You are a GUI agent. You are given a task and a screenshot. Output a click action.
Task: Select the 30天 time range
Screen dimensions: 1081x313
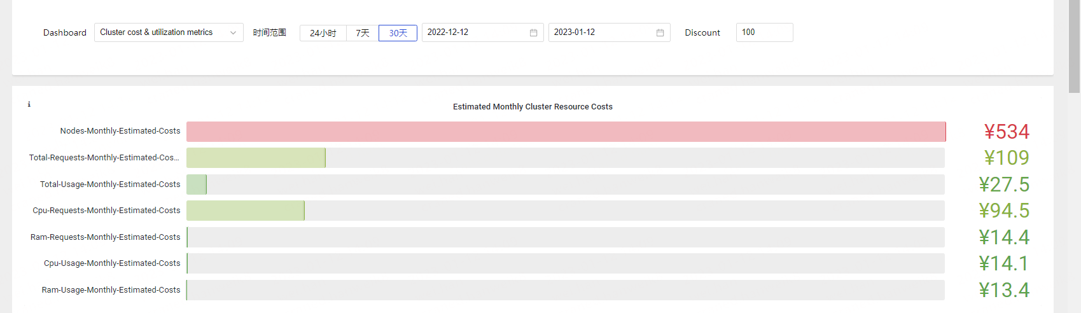pyautogui.click(x=398, y=33)
